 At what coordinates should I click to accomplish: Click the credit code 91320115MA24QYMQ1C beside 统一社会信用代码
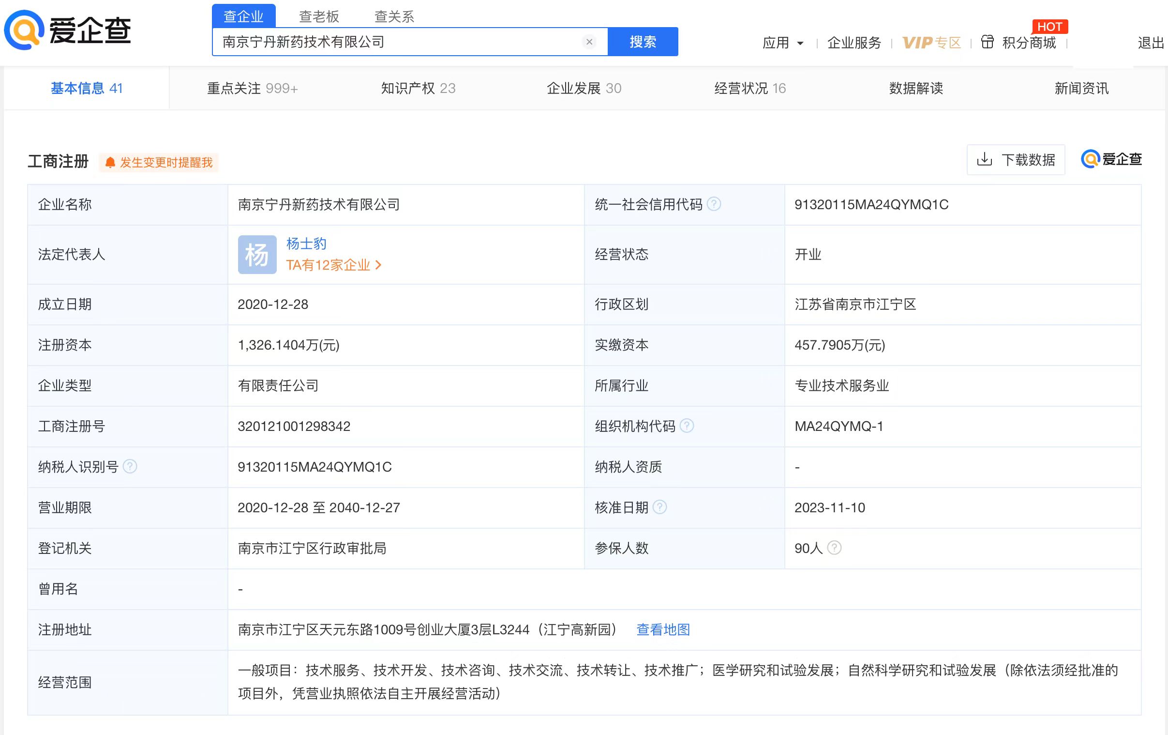coord(871,204)
